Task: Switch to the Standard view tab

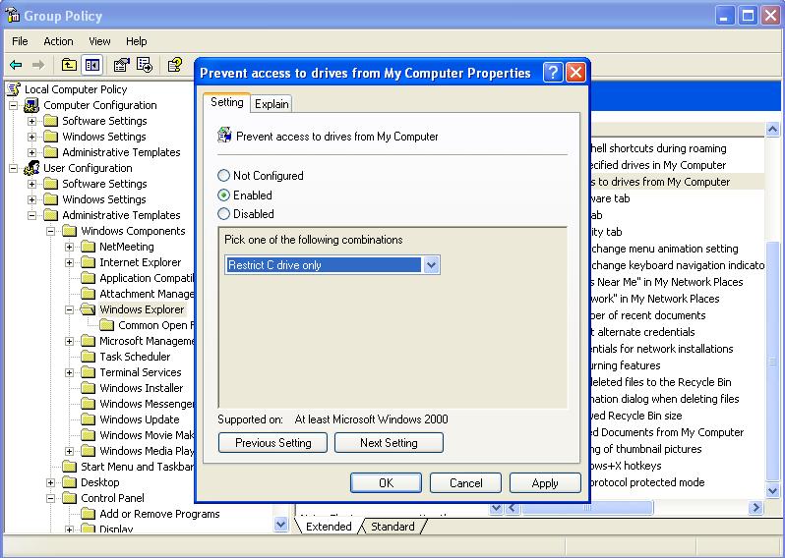Action: 393,527
